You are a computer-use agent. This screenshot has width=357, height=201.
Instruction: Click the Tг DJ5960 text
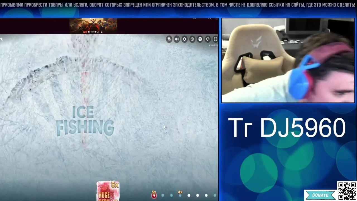click(287, 128)
